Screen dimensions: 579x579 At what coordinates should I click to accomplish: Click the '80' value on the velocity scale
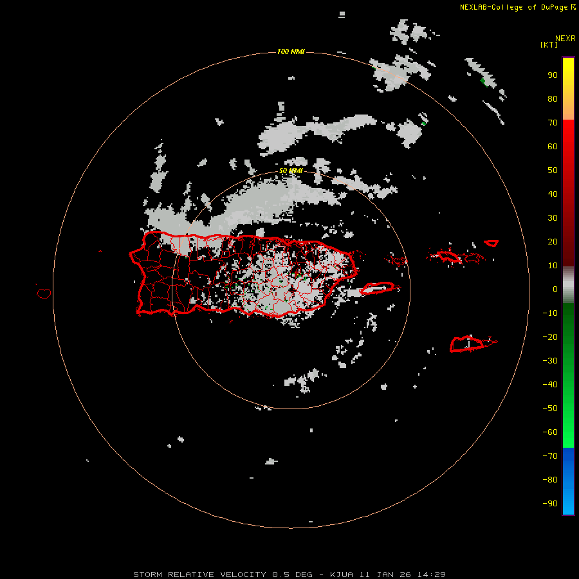[x=553, y=99]
